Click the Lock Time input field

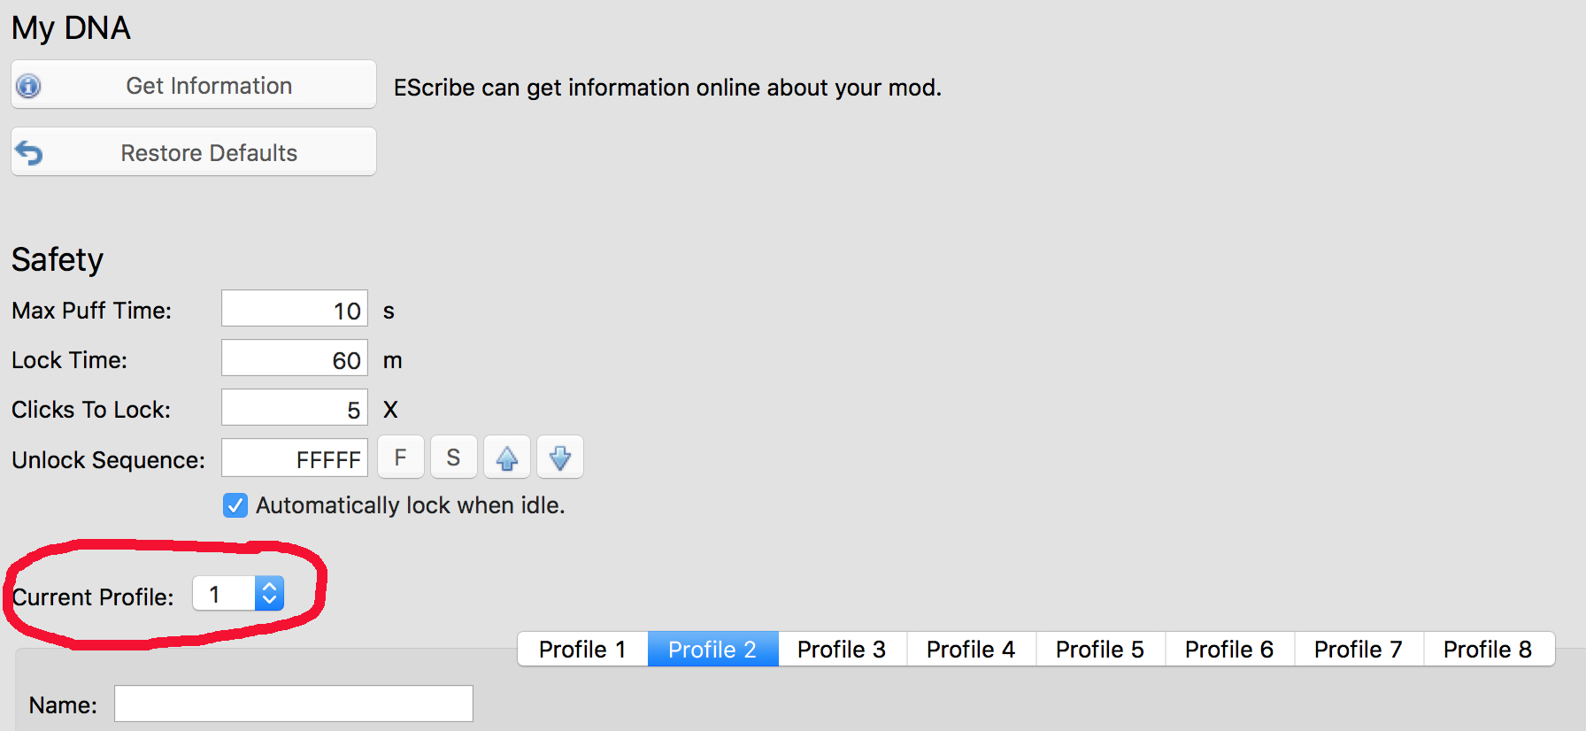coord(294,359)
